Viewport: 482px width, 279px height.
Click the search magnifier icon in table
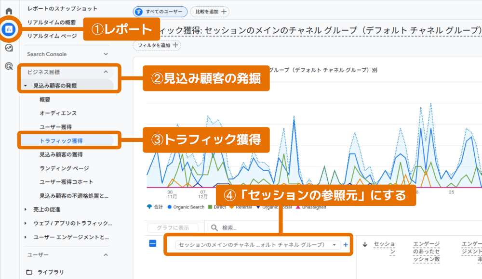(213, 228)
